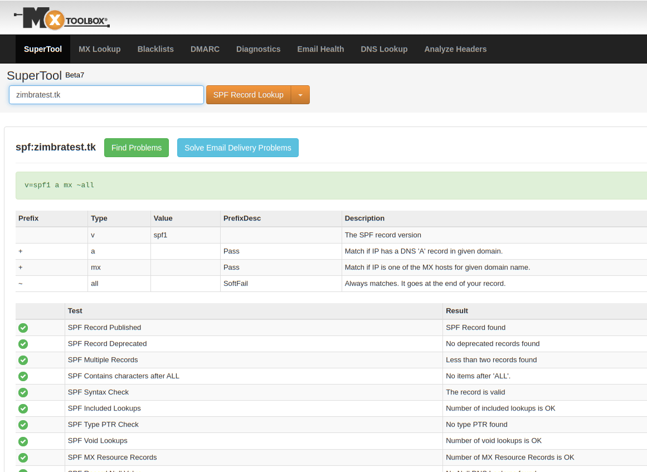Click green check icon beside SPF Record Deprecated

[x=23, y=344]
